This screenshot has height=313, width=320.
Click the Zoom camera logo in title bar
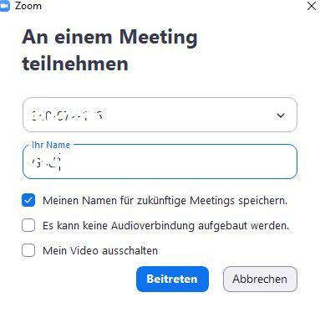point(4,6)
